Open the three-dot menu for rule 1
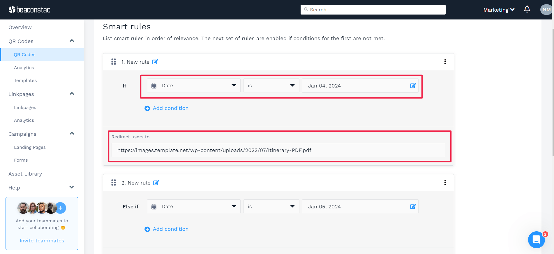Viewport: 554px width, 254px height. tap(445, 62)
